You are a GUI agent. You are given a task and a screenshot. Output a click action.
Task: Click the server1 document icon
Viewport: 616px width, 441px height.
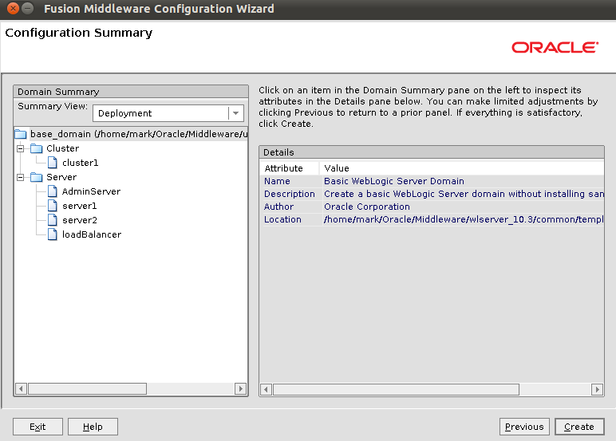(x=53, y=206)
